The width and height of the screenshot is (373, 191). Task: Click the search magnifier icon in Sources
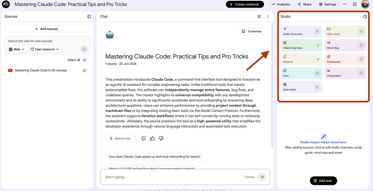[84, 49]
